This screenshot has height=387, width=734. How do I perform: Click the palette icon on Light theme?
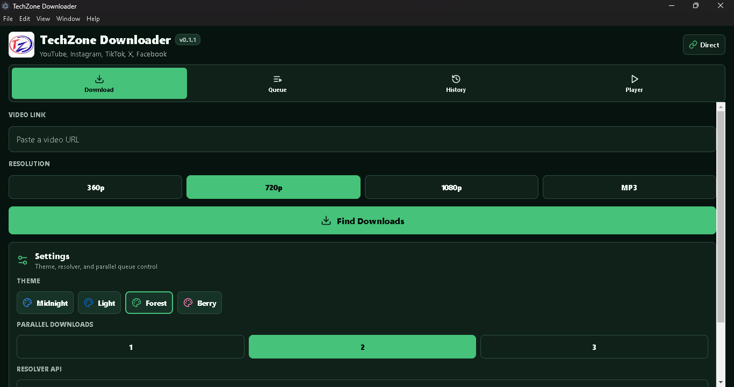click(89, 303)
